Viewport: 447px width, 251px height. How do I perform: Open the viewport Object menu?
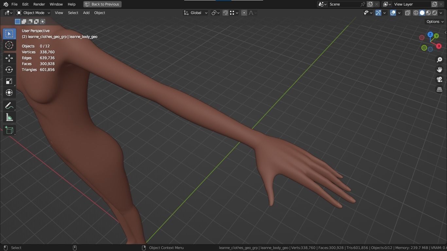(x=99, y=13)
